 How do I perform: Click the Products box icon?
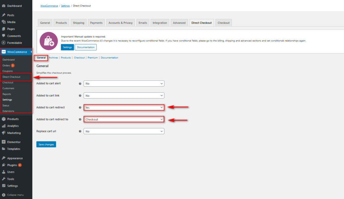[4, 119]
